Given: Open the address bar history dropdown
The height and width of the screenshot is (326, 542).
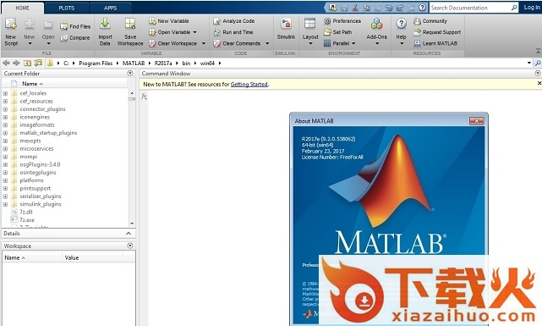Looking at the screenshot, I should (528, 63).
